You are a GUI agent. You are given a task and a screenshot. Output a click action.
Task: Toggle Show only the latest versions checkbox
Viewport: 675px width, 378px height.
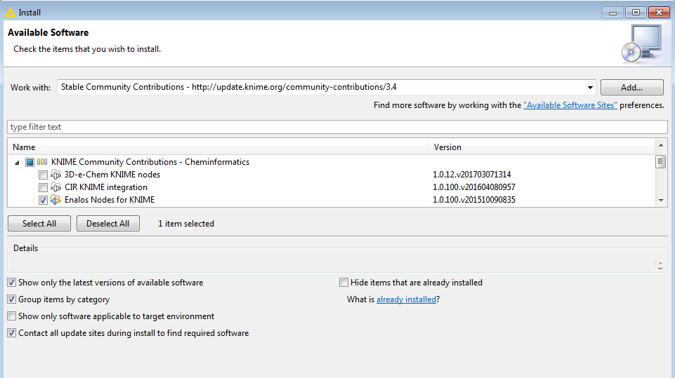pos(12,283)
